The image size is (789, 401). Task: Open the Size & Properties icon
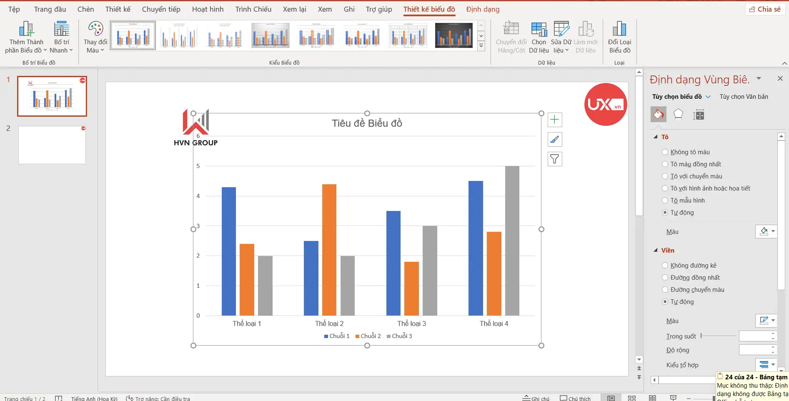[699, 115]
